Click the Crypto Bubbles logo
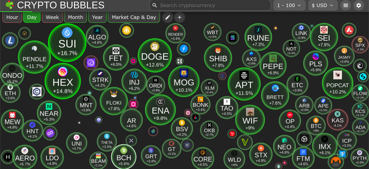369x169 pixels. (x=9, y=5)
